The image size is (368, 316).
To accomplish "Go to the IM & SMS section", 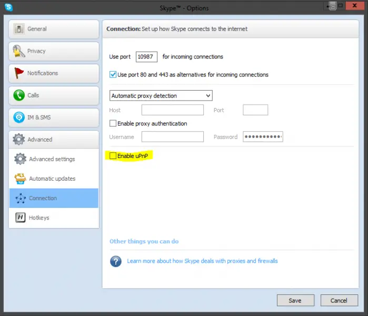I will tap(54, 117).
